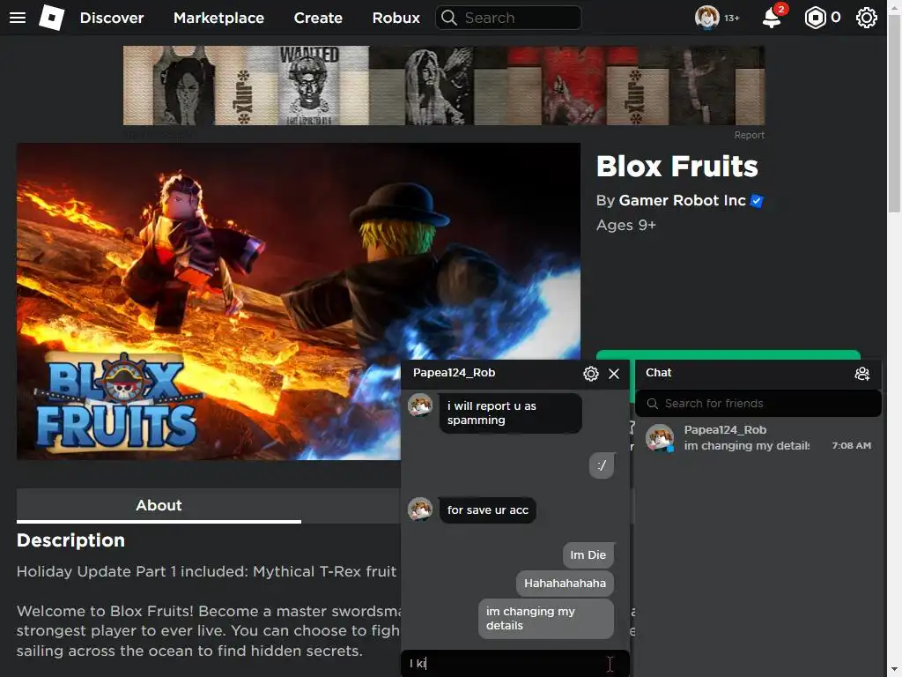The height and width of the screenshot is (677, 902).
Task: Click the Description heading
Action: click(70, 540)
